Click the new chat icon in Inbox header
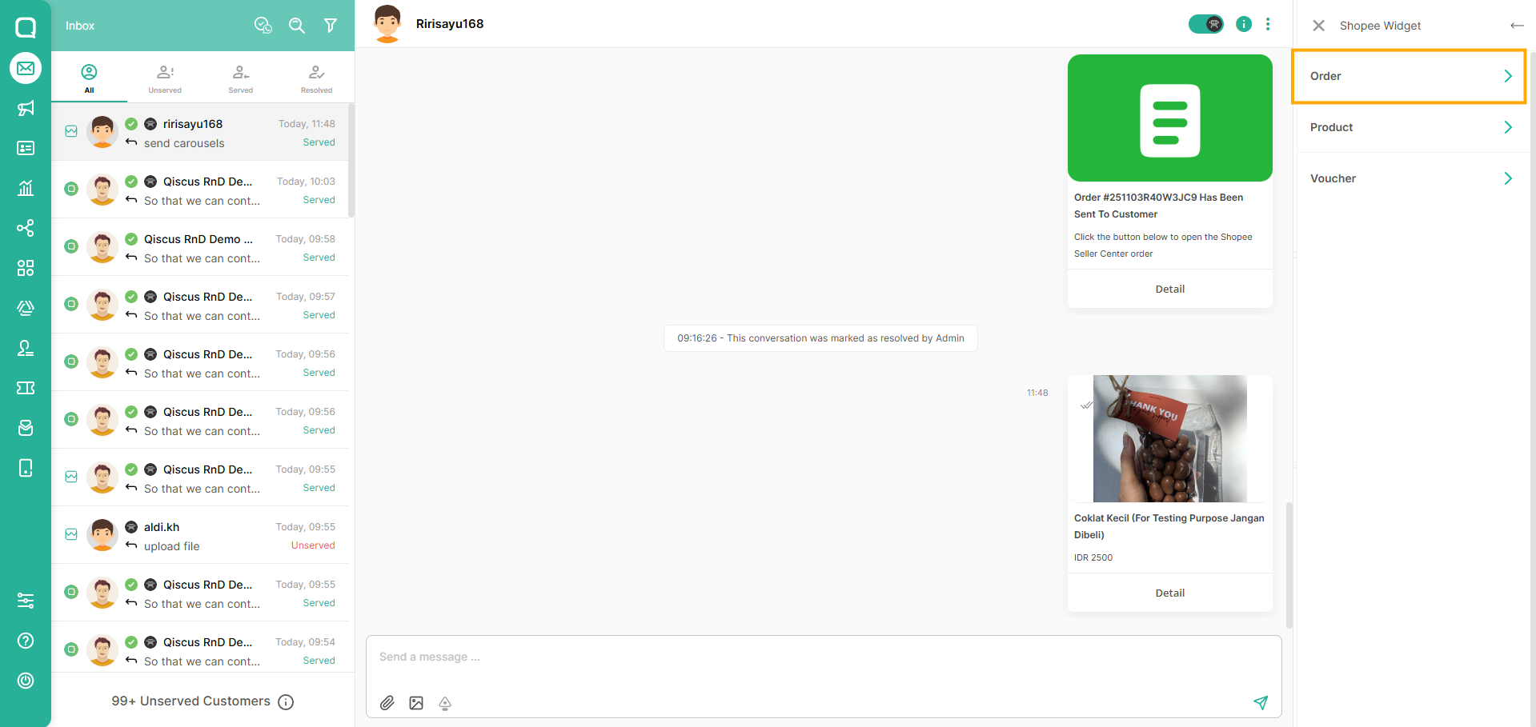 click(263, 26)
